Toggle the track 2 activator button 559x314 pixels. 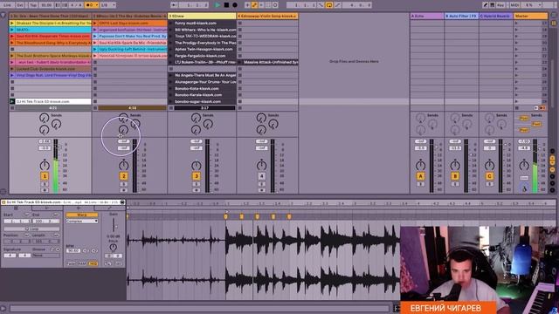[124, 176]
